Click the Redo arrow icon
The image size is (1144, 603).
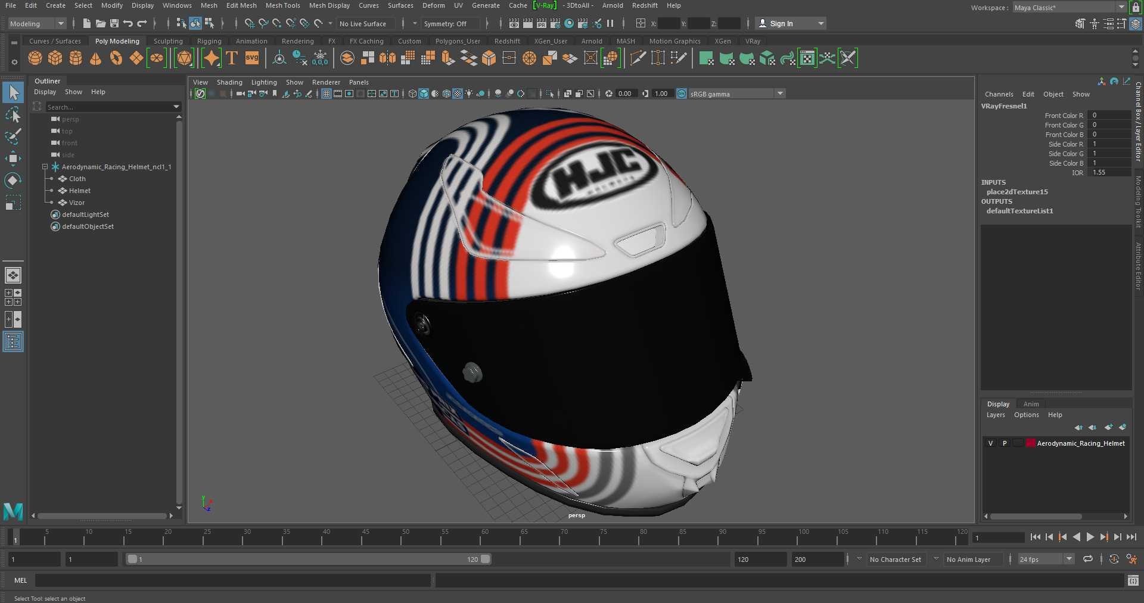point(142,23)
